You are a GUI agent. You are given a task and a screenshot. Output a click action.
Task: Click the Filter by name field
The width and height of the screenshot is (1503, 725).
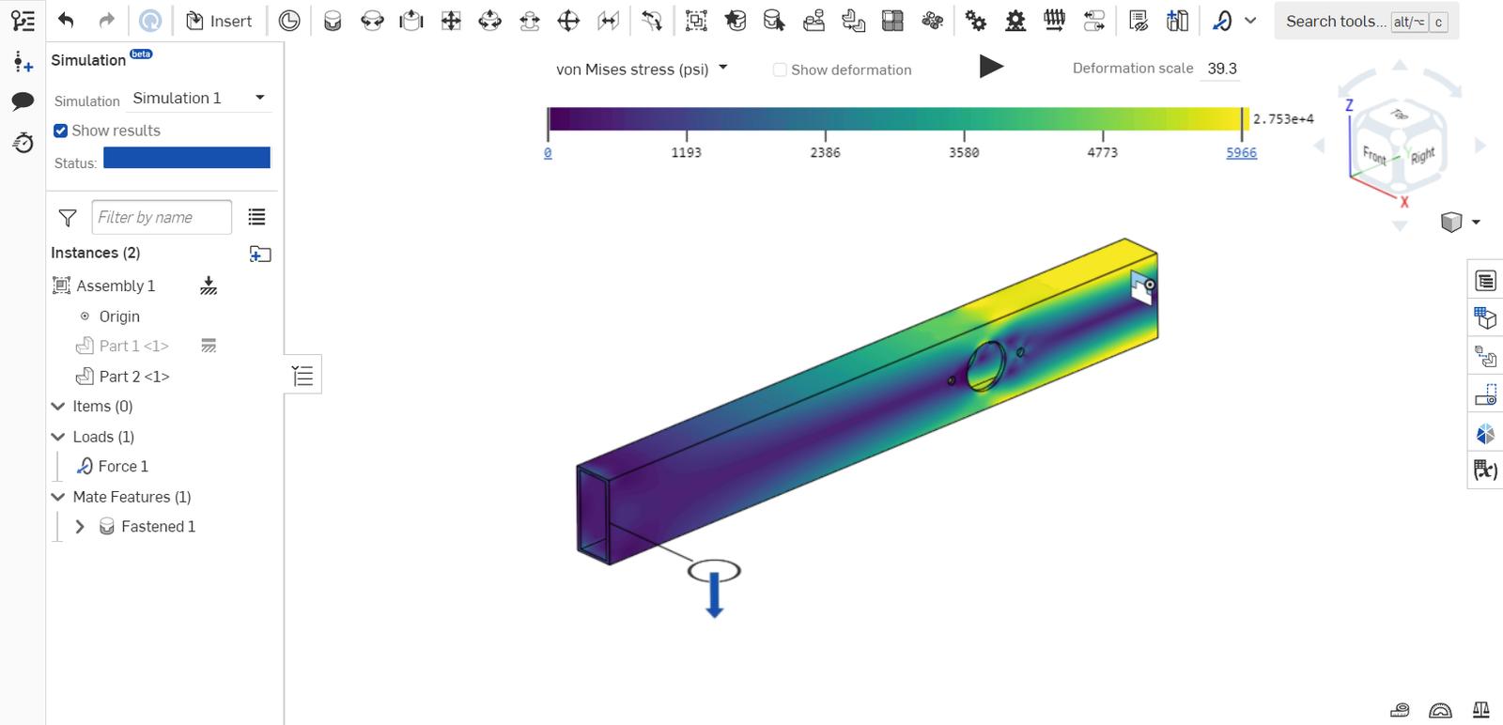(x=161, y=217)
